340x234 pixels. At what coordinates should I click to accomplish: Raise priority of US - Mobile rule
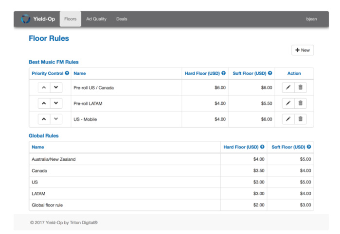[44, 119]
